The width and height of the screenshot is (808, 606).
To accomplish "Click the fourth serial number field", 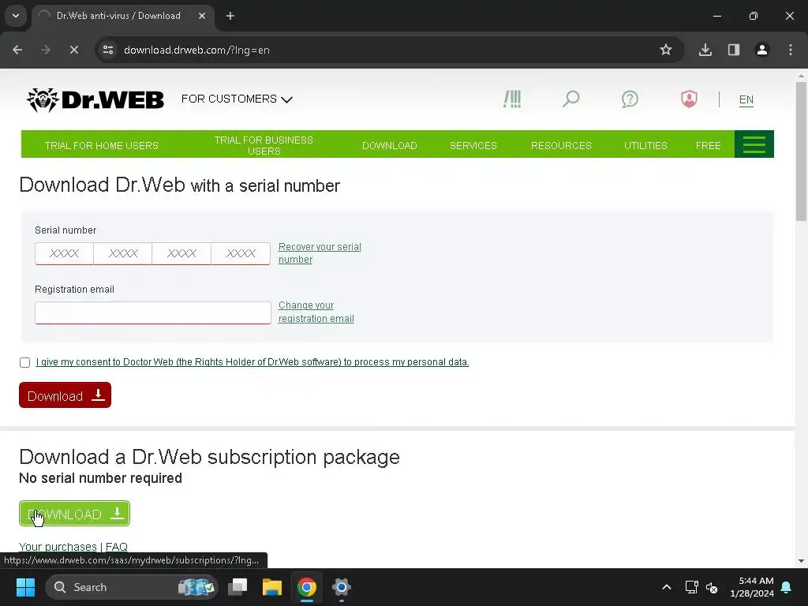I will (241, 253).
